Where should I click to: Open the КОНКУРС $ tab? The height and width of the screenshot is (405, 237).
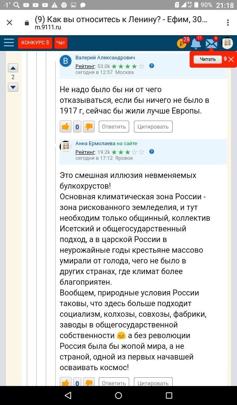click(35, 43)
